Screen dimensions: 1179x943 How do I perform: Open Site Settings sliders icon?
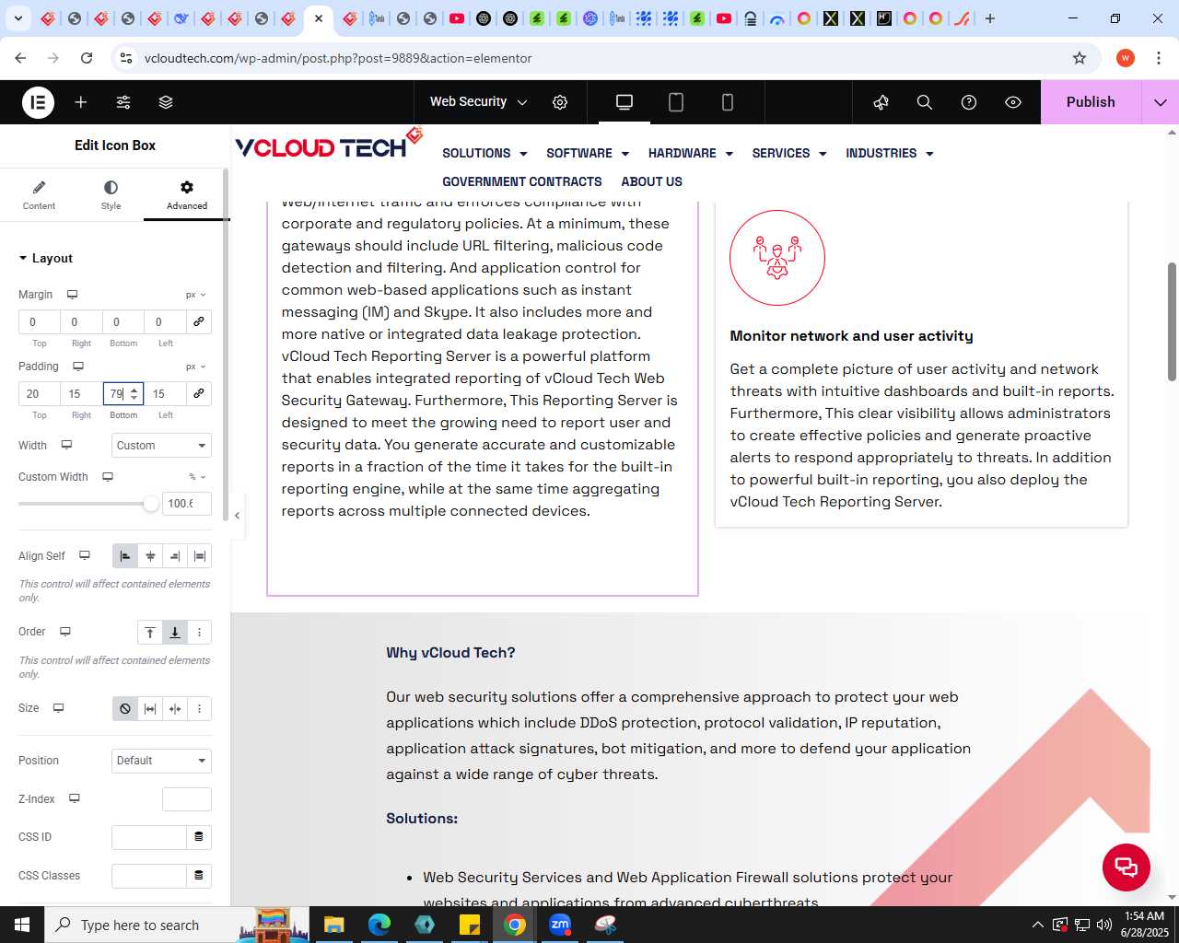click(x=123, y=102)
